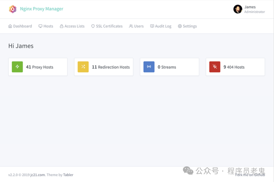274x182 pixels.
Task: Click the red 404 Hosts icon
Action: [215, 67]
